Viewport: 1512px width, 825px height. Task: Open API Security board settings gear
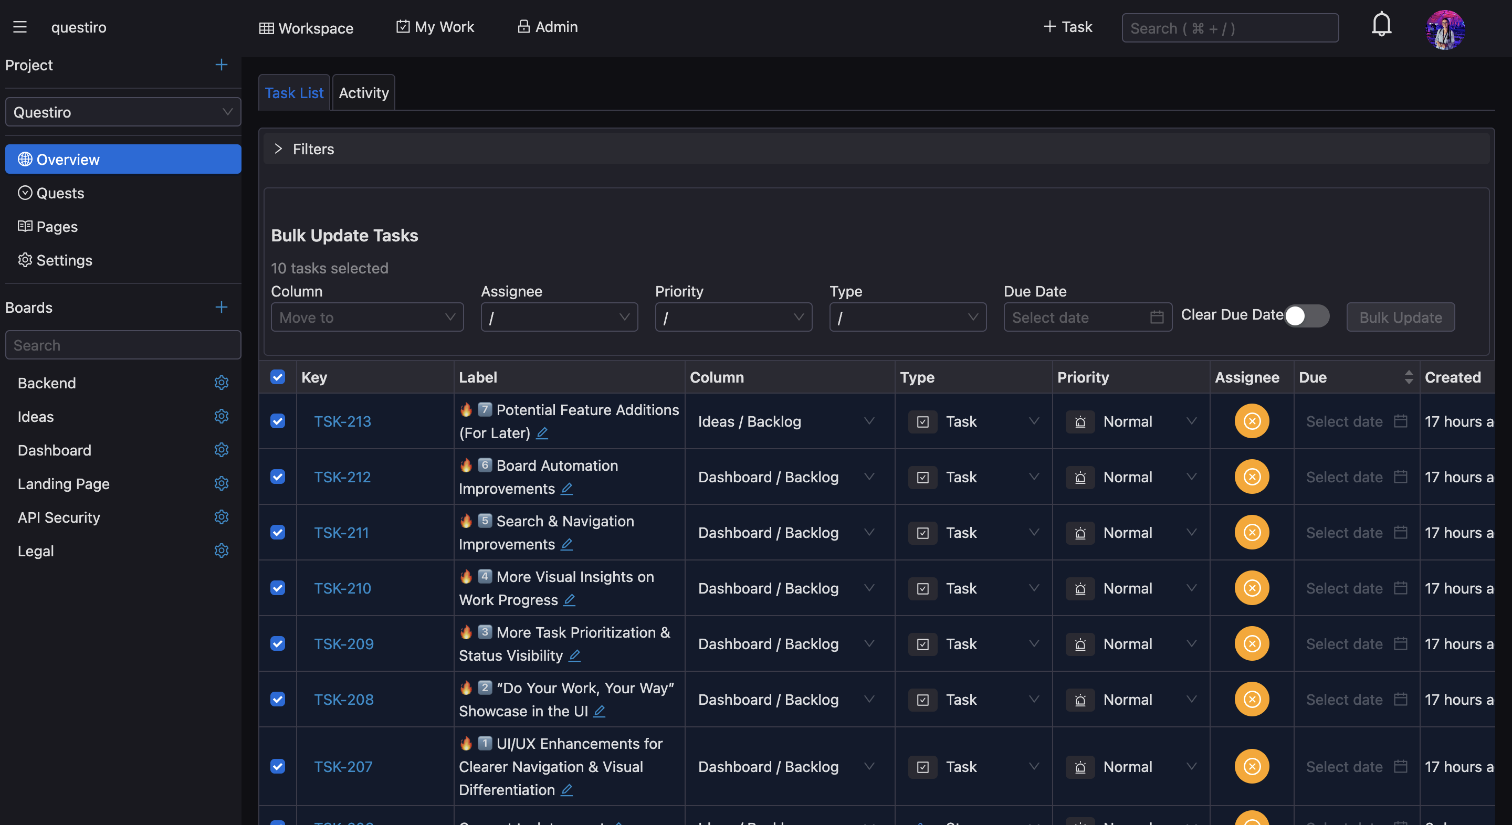(x=221, y=517)
